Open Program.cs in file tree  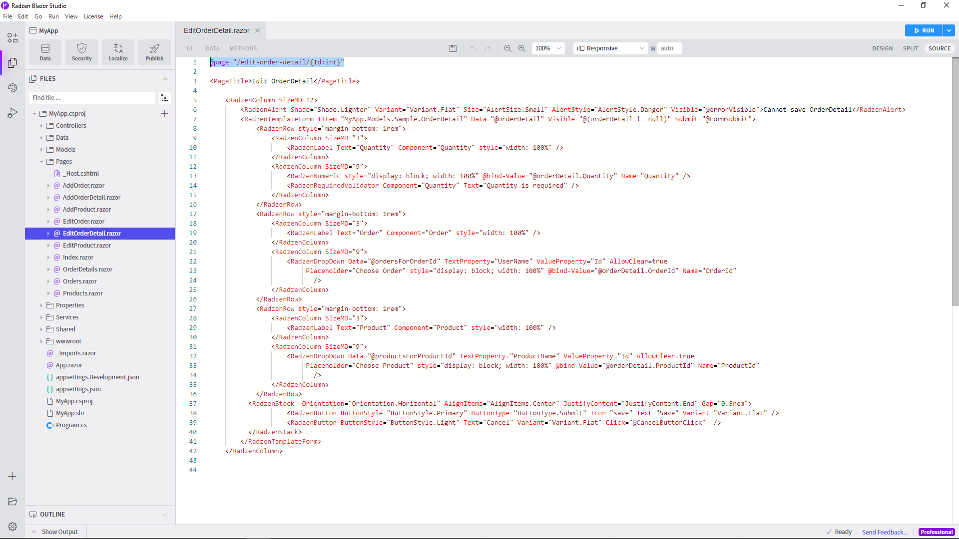point(71,425)
